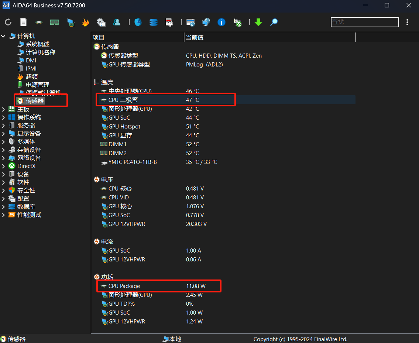Click the monitor with green X icon
This screenshot has width=419, height=343.
[x=237, y=23]
